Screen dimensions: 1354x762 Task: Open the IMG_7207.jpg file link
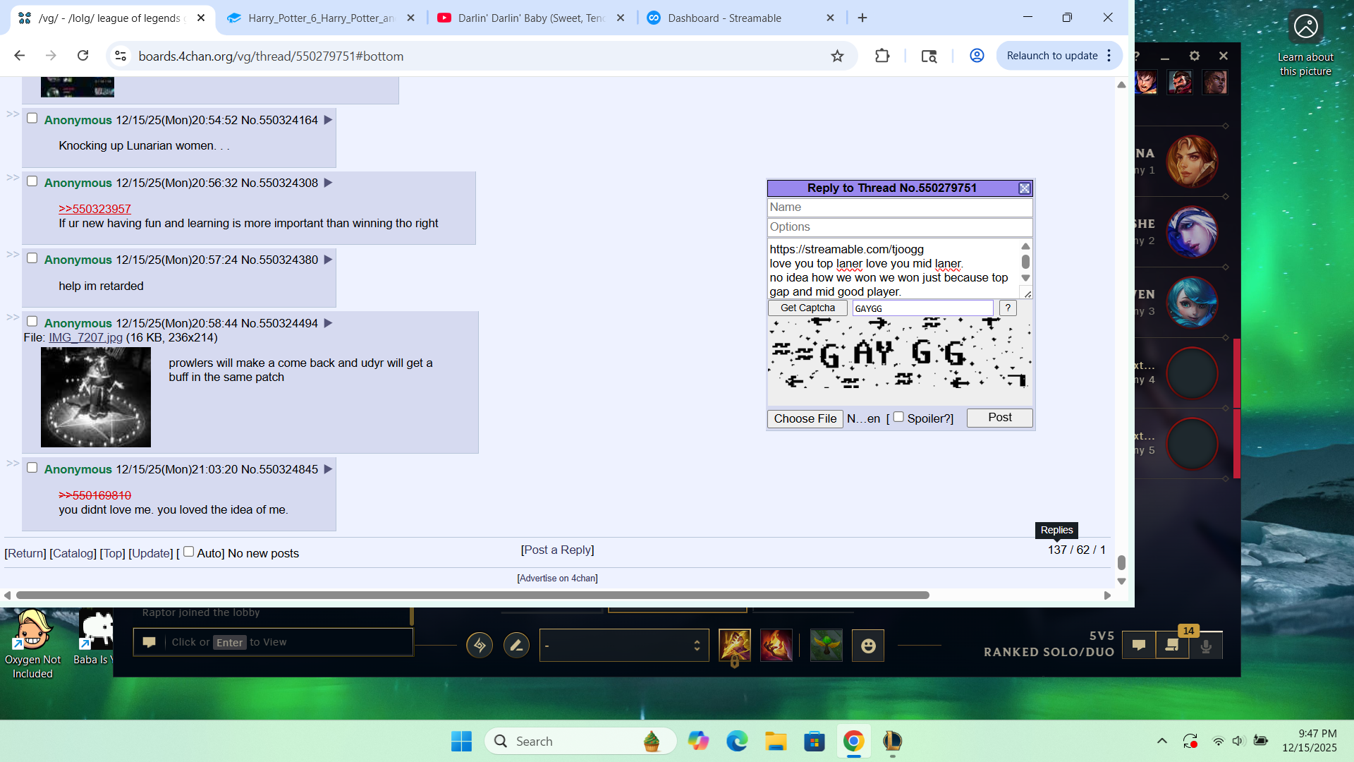coord(85,338)
